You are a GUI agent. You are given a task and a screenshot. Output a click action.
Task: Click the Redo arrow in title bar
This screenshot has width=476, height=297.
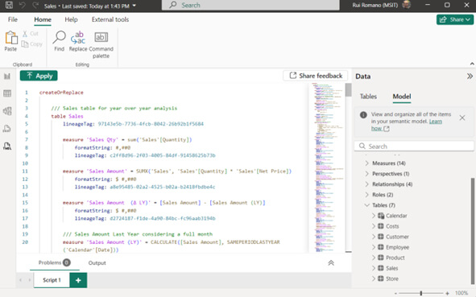click(x=35, y=5)
